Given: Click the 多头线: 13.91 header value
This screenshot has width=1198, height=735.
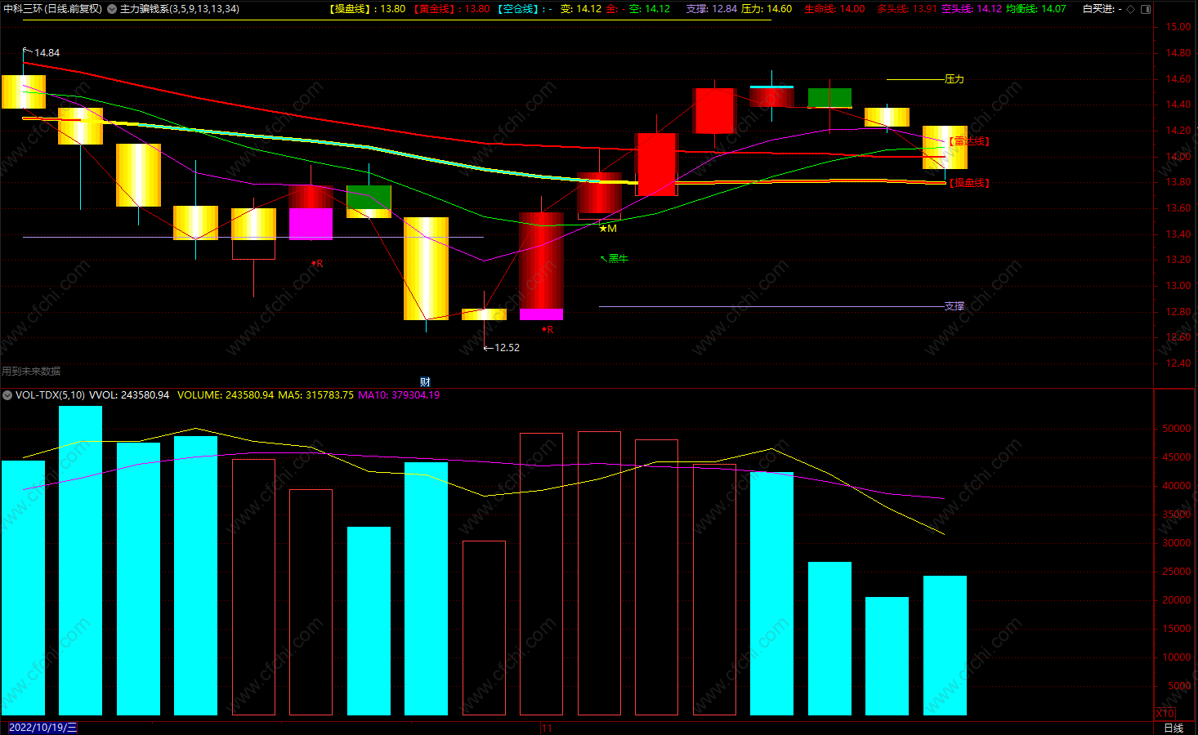Looking at the screenshot, I should [x=907, y=9].
